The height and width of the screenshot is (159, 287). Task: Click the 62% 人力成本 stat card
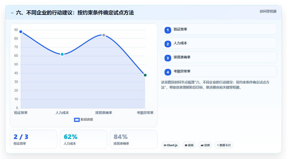tap(84, 139)
